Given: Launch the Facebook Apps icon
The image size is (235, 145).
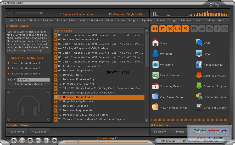Looking at the screenshot, I should pos(199,65).
